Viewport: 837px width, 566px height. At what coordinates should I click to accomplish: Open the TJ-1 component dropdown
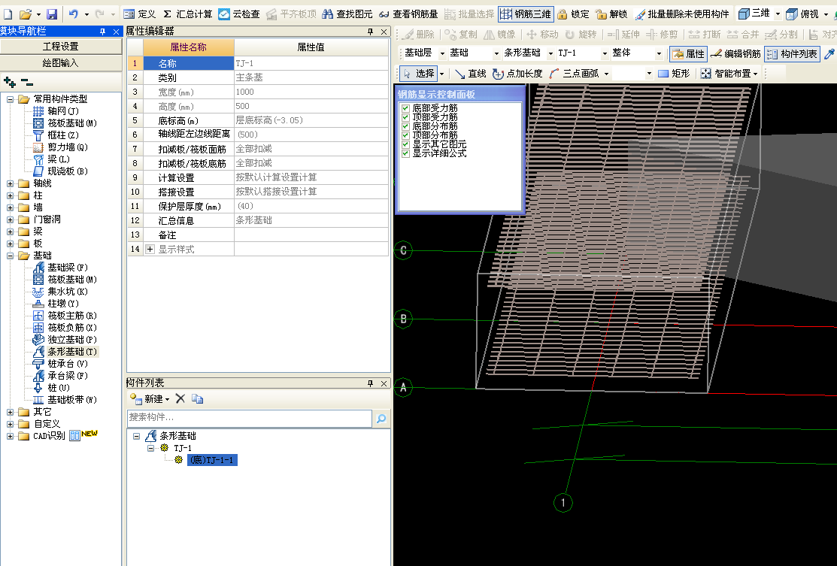(x=605, y=53)
